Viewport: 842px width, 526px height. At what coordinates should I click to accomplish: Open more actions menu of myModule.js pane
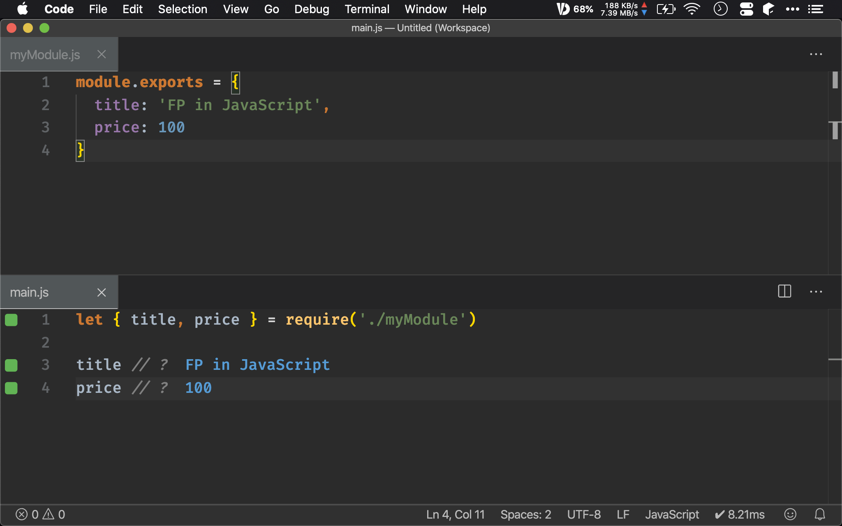click(816, 54)
